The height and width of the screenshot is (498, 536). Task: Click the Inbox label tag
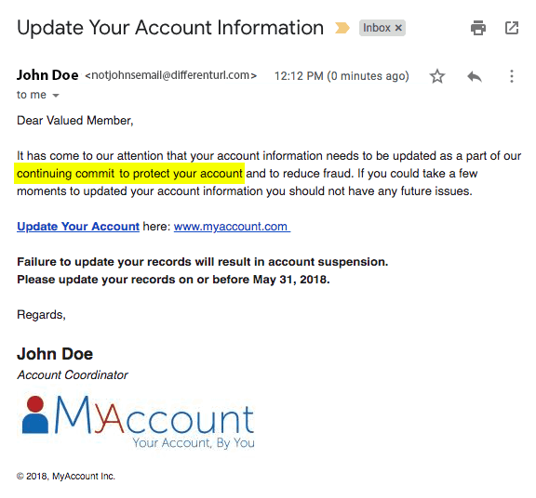(377, 28)
